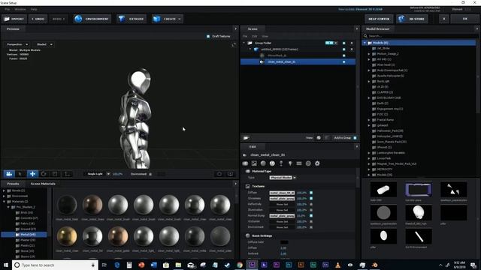The width and height of the screenshot is (481, 270).
Task: Click the Extrude button
Action: [132, 19]
